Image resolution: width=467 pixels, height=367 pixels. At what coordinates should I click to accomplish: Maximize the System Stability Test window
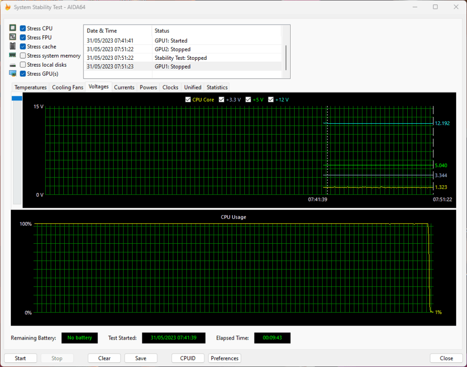click(x=436, y=7)
